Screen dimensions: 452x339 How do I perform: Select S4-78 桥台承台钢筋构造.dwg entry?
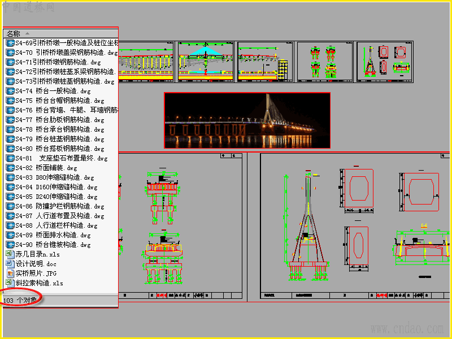(60, 129)
